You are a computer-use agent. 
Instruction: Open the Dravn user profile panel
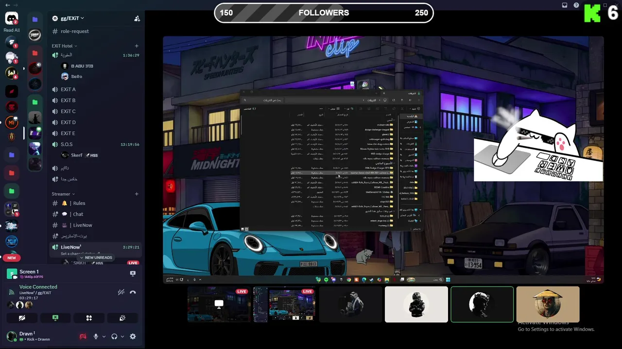(x=29, y=336)
